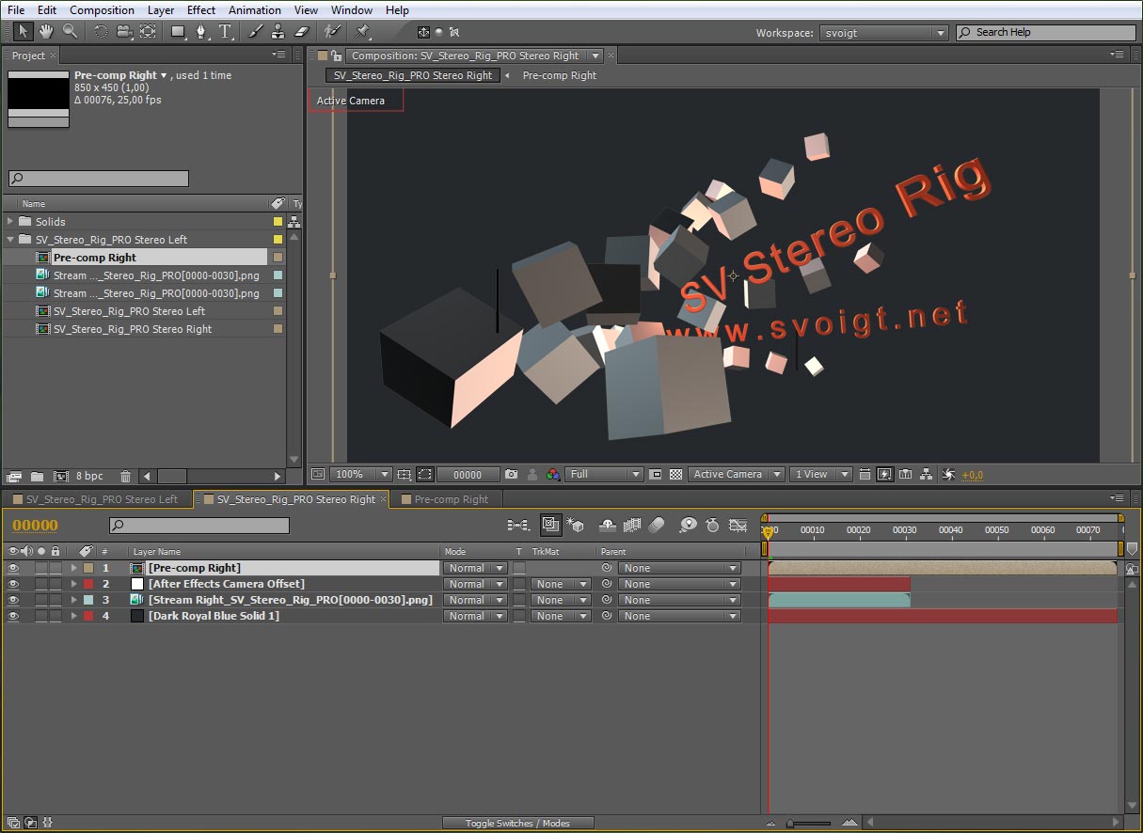Select the Zoom magnifier tool

pos(70,32)
